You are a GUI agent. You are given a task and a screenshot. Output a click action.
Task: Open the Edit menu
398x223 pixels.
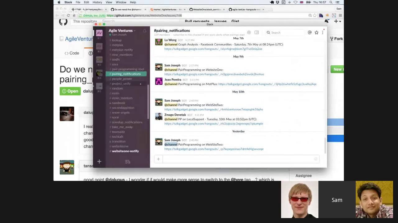[86, 2]
